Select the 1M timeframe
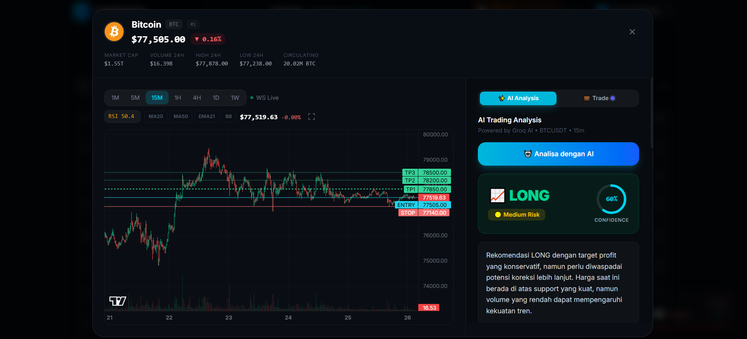Viewport: 747px width, 339px height. point(115,98)
